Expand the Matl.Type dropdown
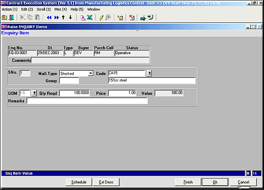The height and width of the screenshot is (190, 264). point(91,73)
